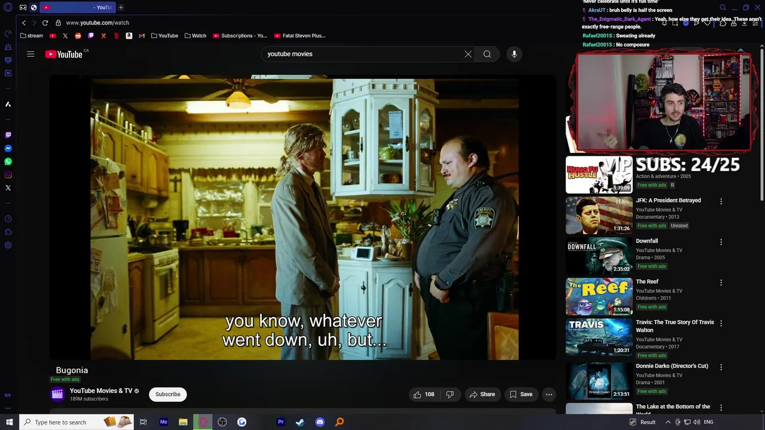Open Steam from the taskbar
This screenshot has height=430, width=765.
pyautogui.click(x=300, y=422)
